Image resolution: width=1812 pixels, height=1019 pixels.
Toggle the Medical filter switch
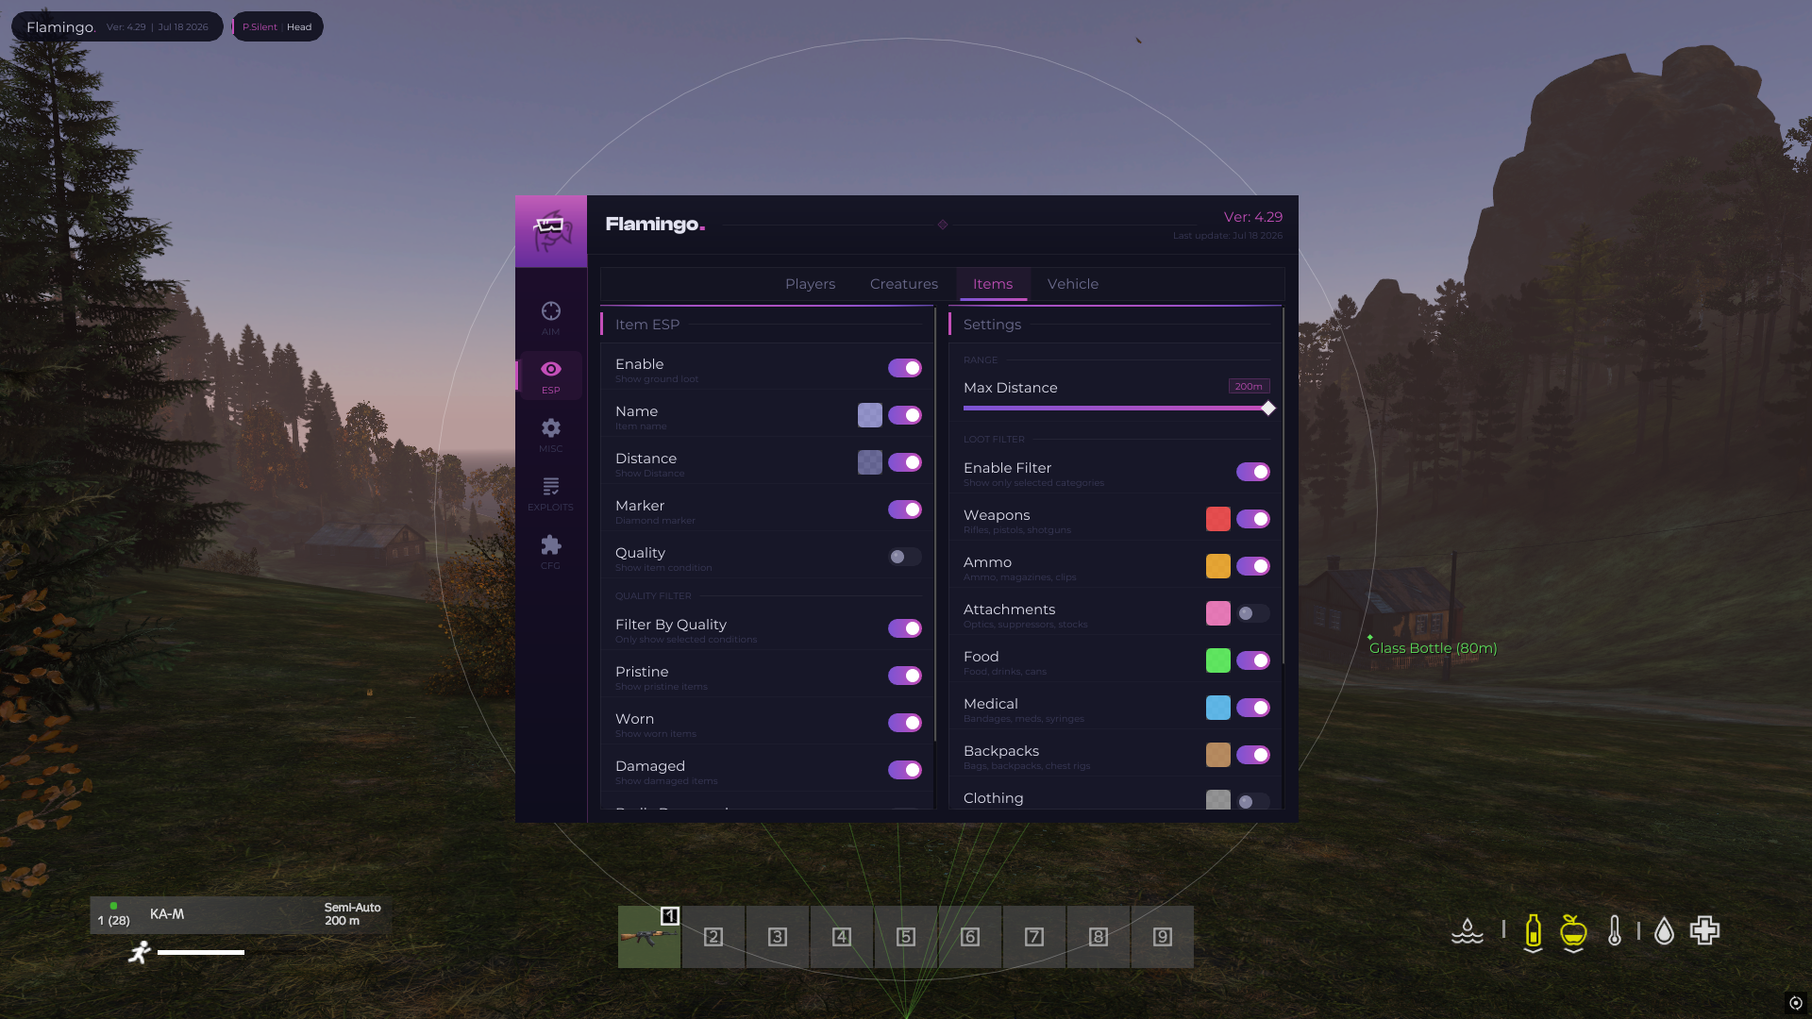(x=1253, y=708)
